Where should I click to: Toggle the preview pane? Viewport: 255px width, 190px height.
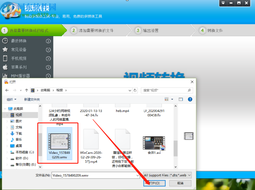tap(181, 99)
